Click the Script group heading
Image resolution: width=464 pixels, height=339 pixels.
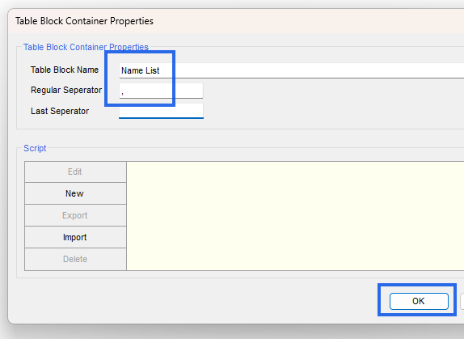(35, 148)
